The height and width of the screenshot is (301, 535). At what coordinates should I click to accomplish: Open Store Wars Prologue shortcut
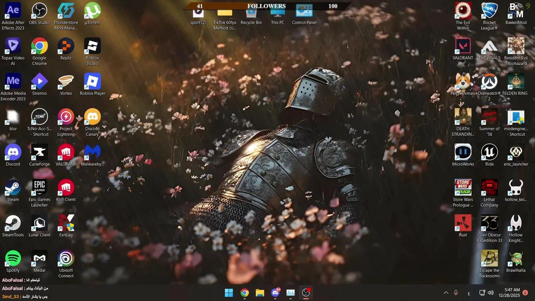click(x=463, y=194)
